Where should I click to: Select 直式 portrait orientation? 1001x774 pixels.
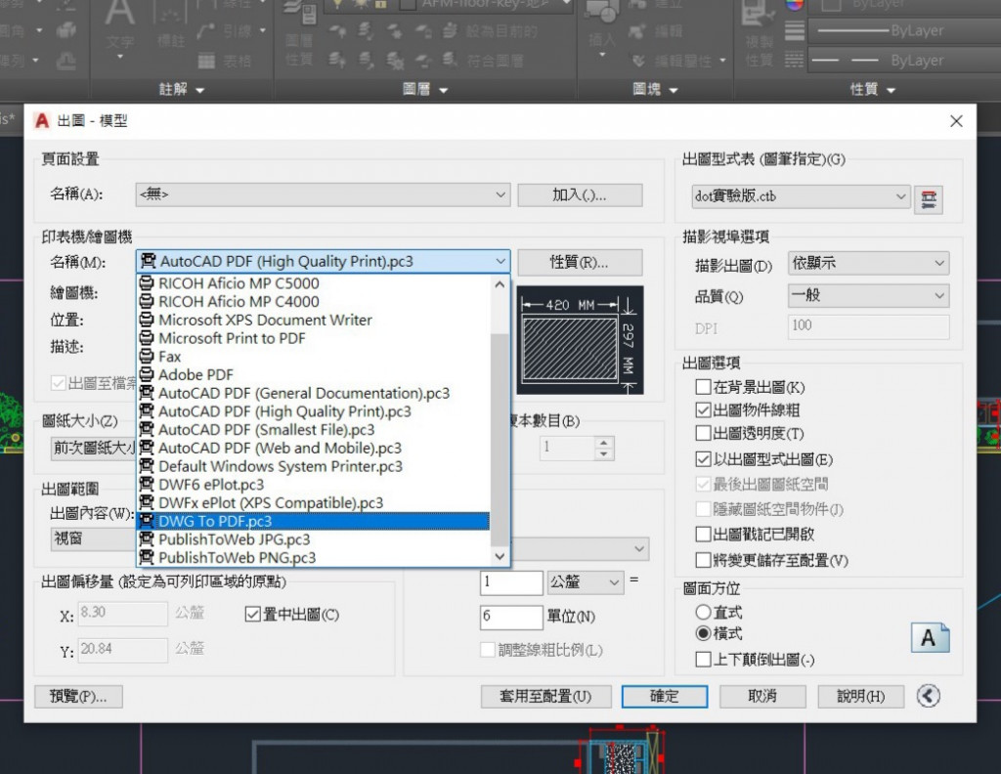click(x=703, y=613)
